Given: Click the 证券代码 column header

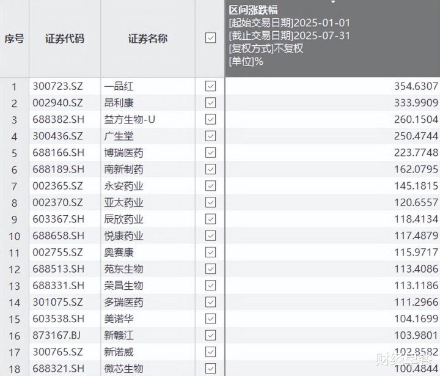Looking at the screenshot, I should (65, 39).
